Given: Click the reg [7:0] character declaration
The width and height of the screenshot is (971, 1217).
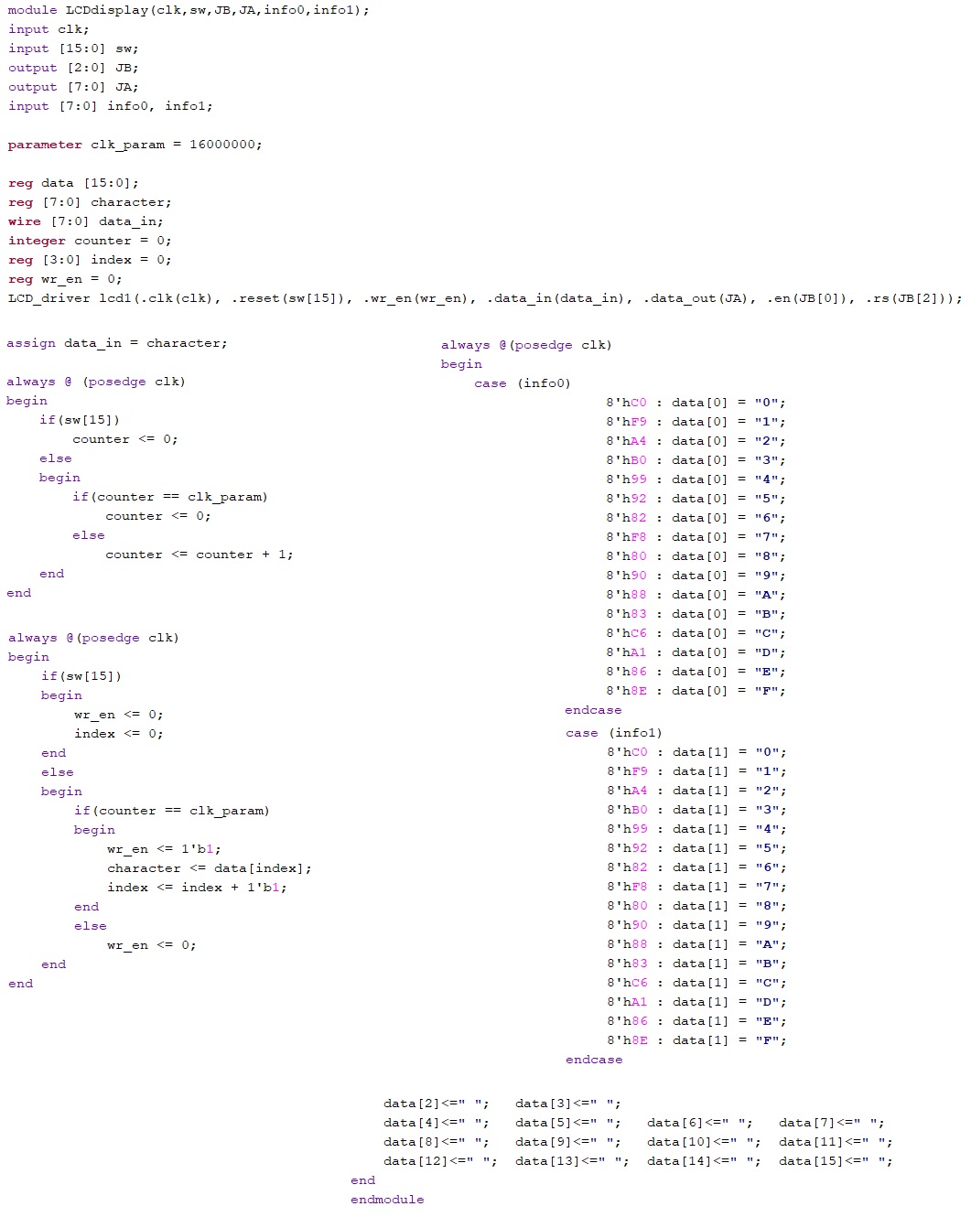Looking at the screenshot, I should click(90, 202).
